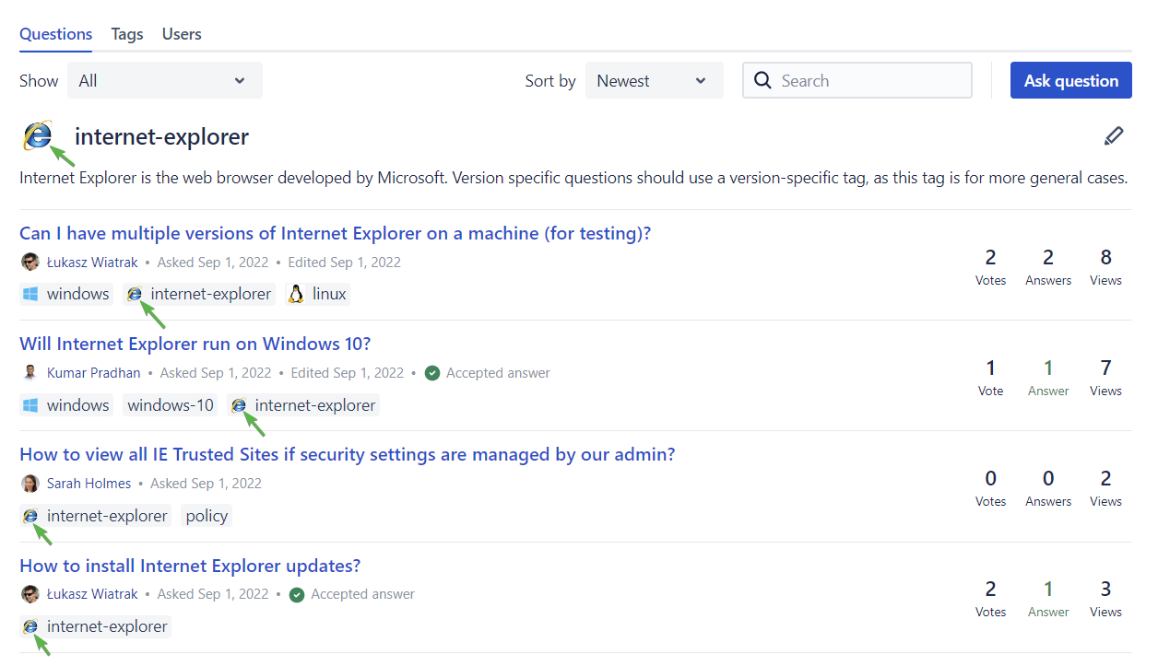Click the green accepted answer check on install updates question
The height and width of the screenshot is (666, 1158).
297,594
